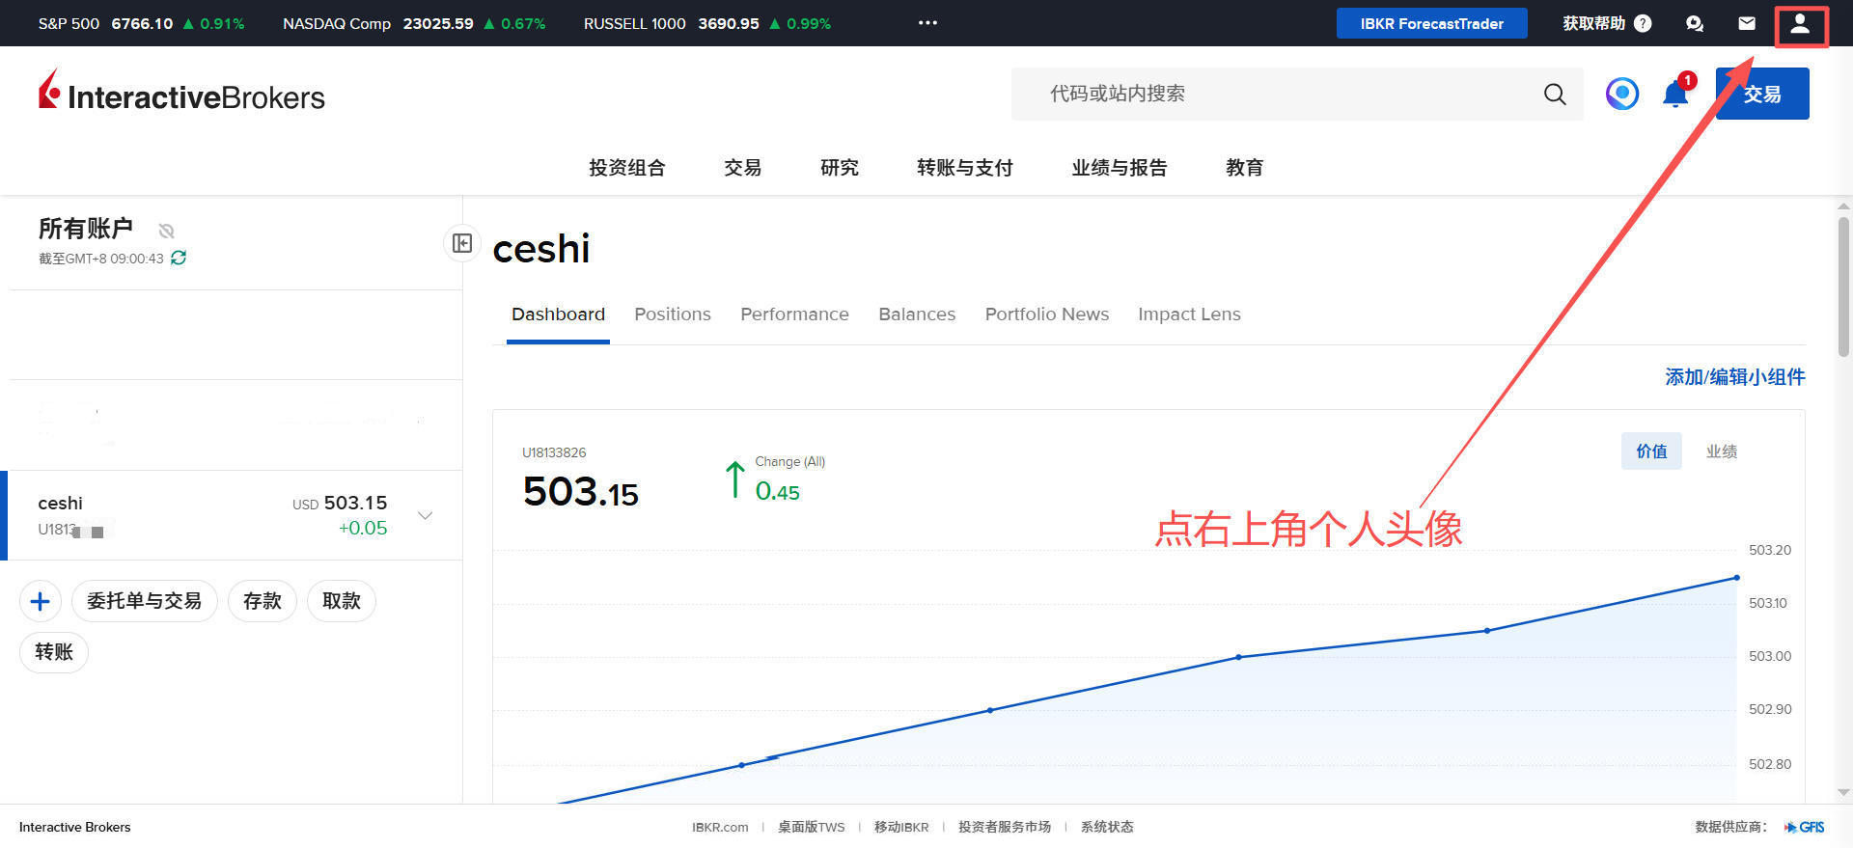This screenshot has height=848, width=1853.
Task: Open the mail messages icon
Action: click(x=1747, y=23)
